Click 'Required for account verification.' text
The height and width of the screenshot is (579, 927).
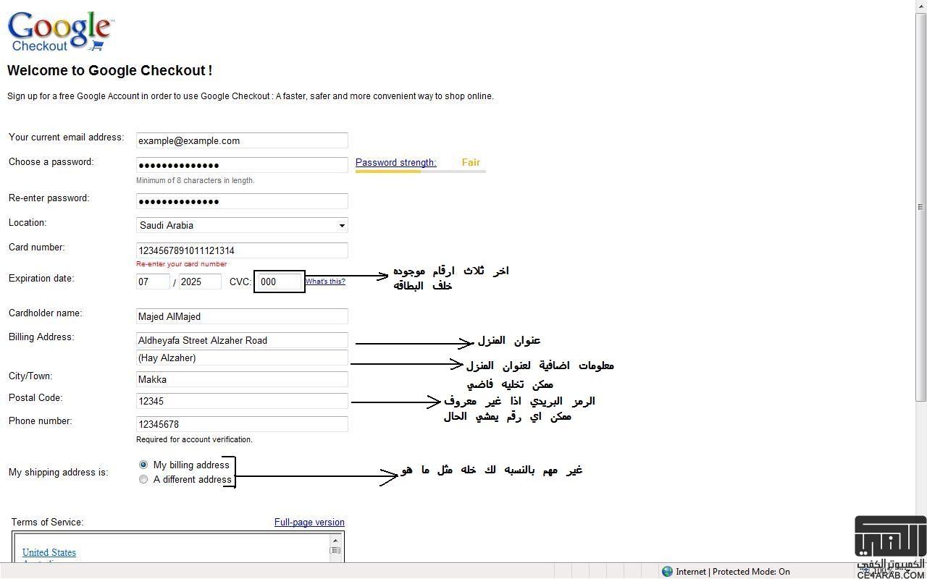click(x=194, y=439)
